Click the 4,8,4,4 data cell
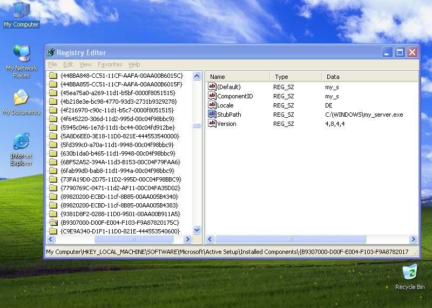This screenshot has width=432, height=308. click(335, 124)
